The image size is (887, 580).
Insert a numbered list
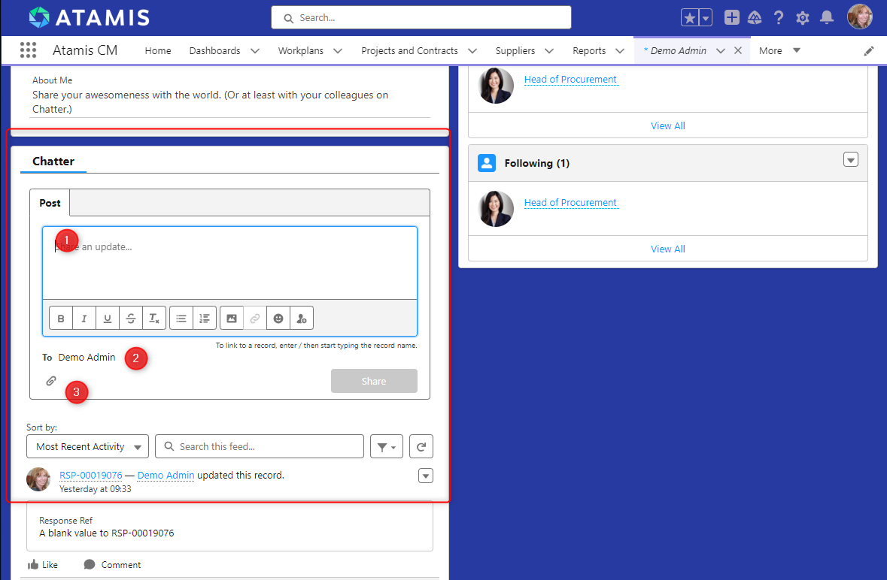coord(204,319)
